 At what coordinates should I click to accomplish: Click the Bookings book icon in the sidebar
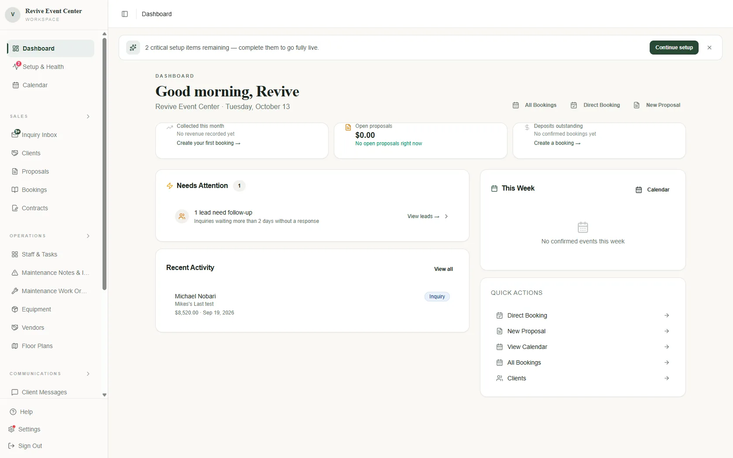15,190
